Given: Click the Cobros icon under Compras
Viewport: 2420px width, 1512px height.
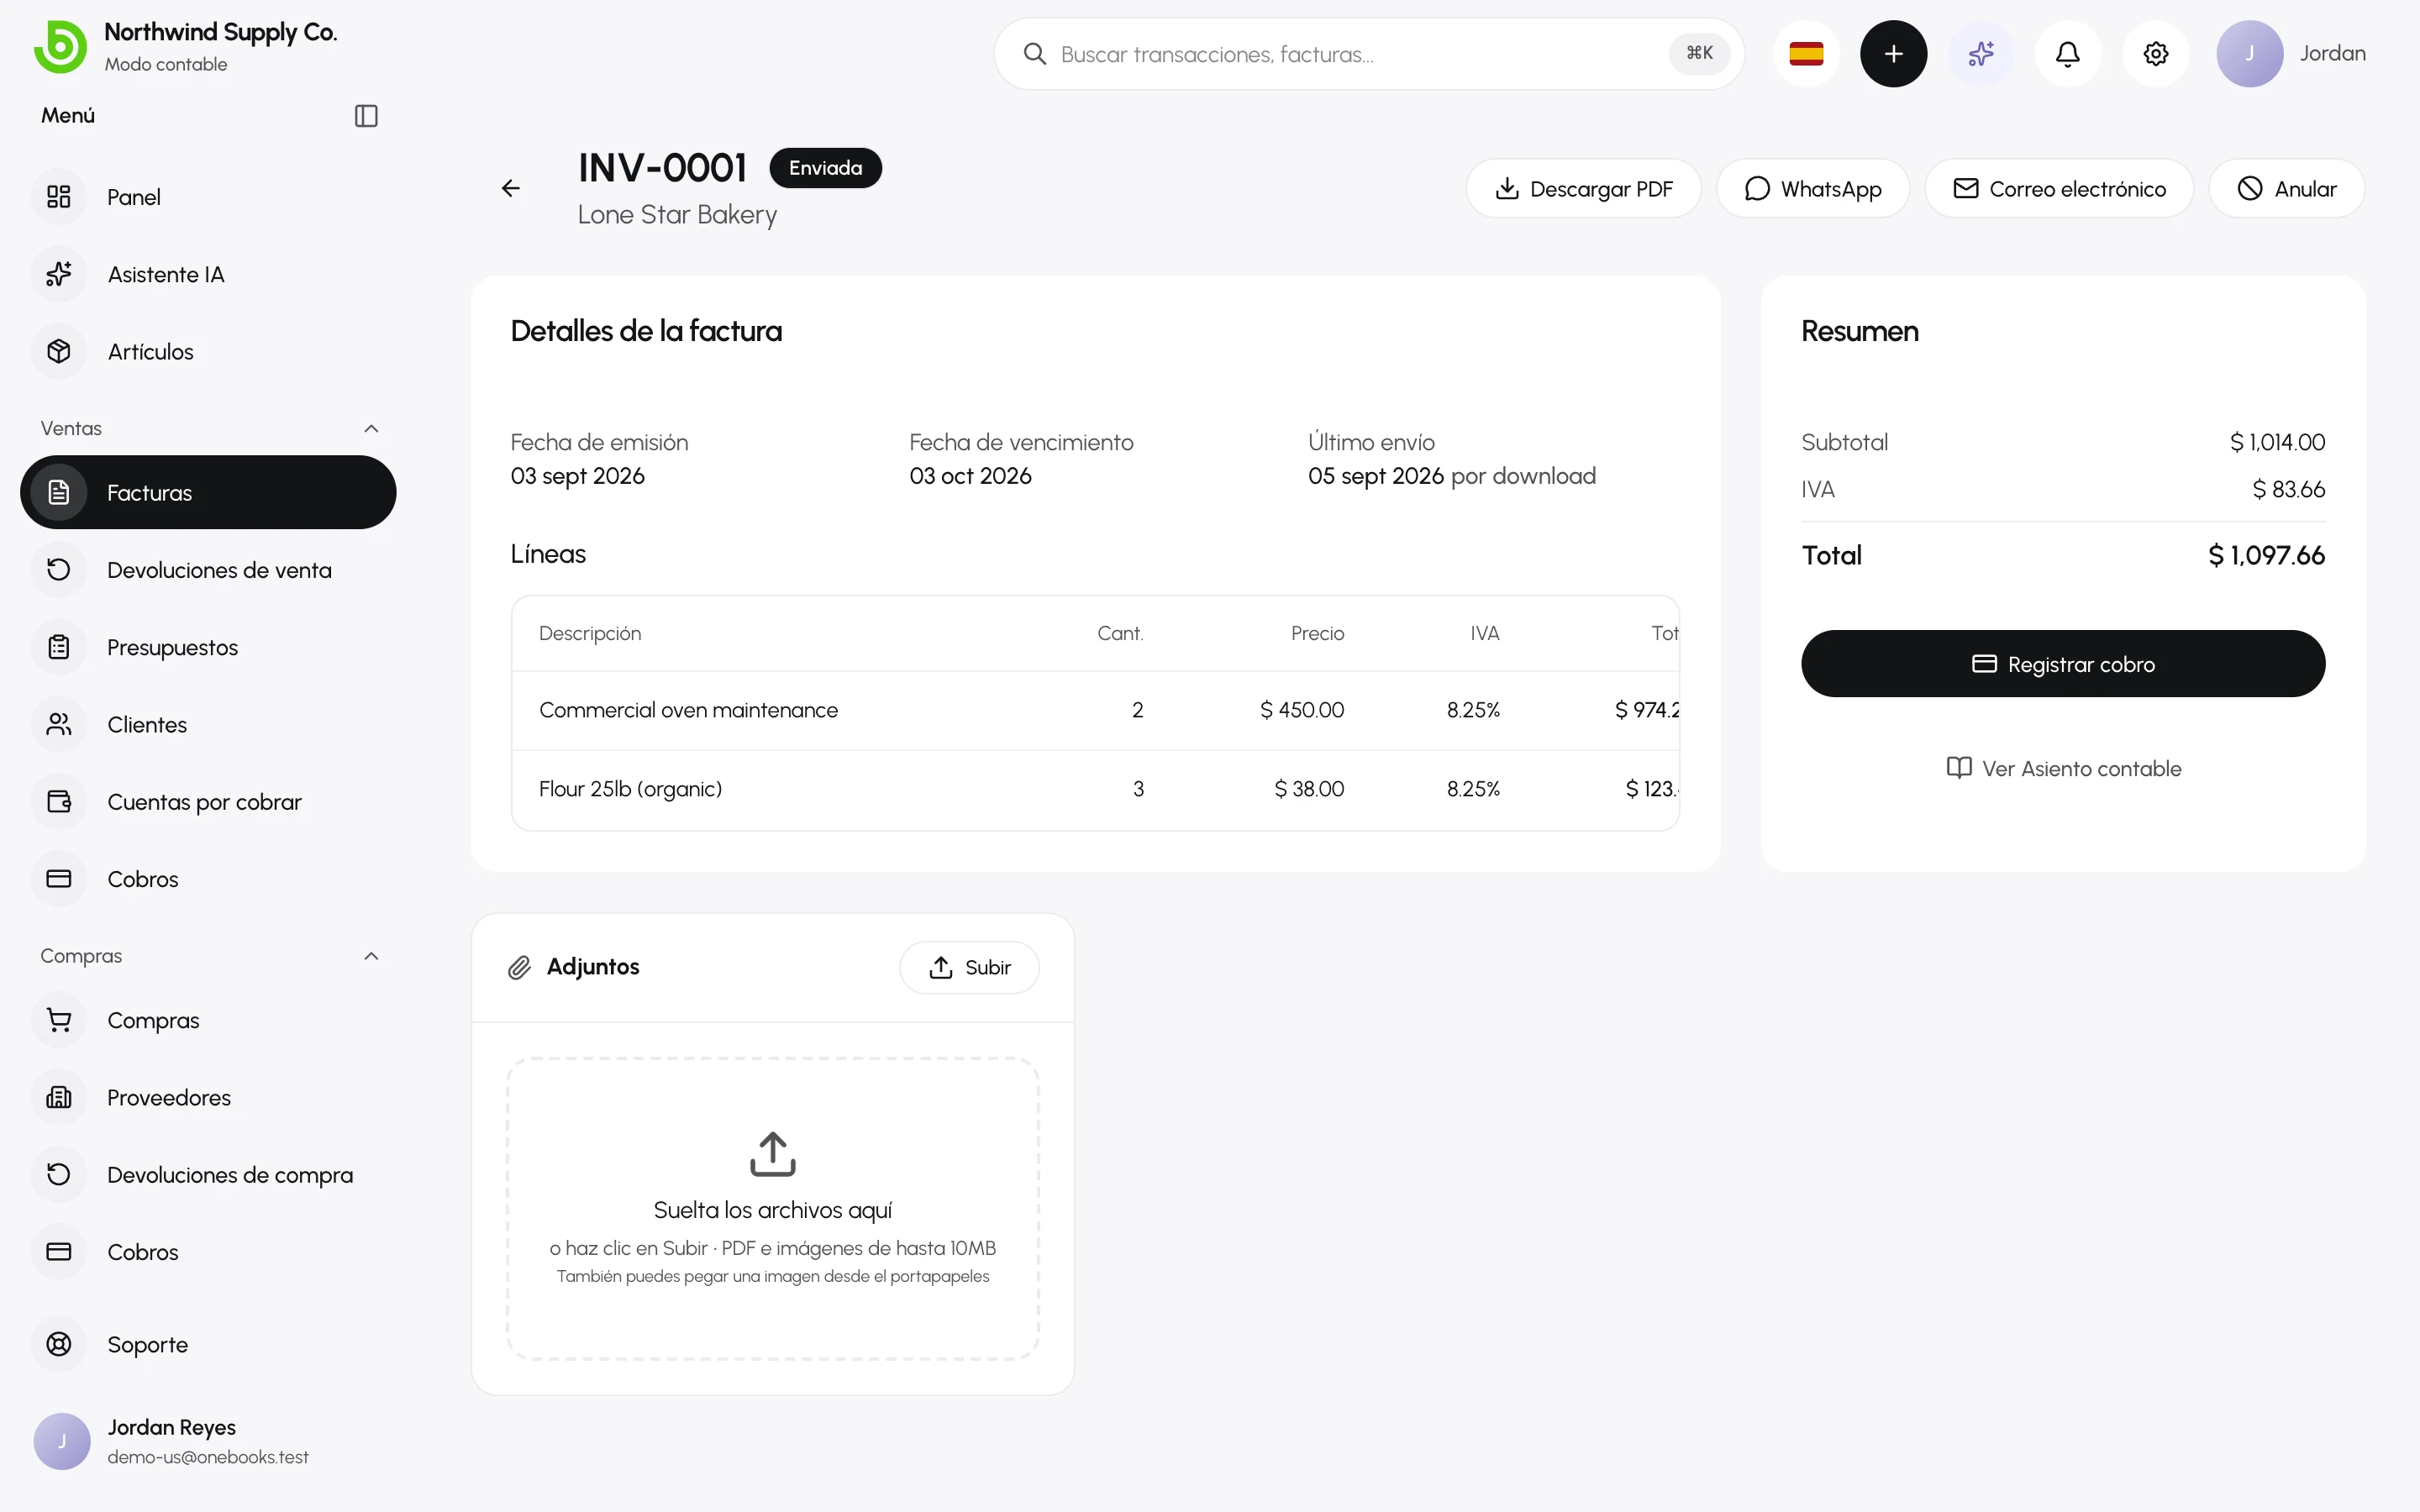Looking at the screenshot, I should (59, 1252).
